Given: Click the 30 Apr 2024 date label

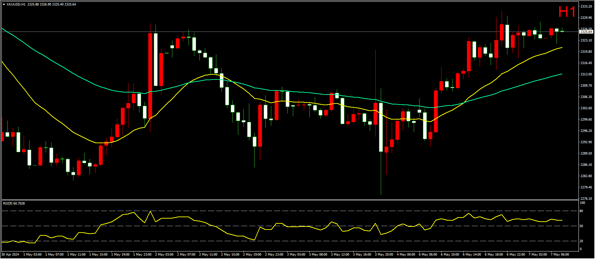Looking at the screenshot, I should 10,255.
